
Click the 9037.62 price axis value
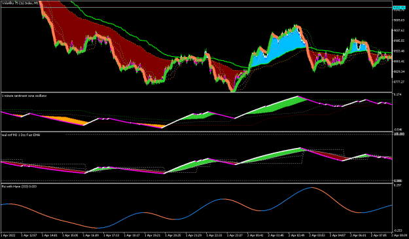coord(399,30)
